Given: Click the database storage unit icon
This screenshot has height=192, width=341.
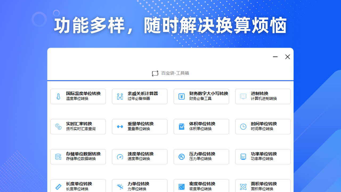Looking at the screenshot, I should tap(58, 157).
